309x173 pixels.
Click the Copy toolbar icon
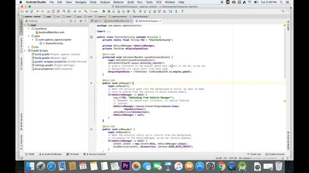[x=53, y=12]
